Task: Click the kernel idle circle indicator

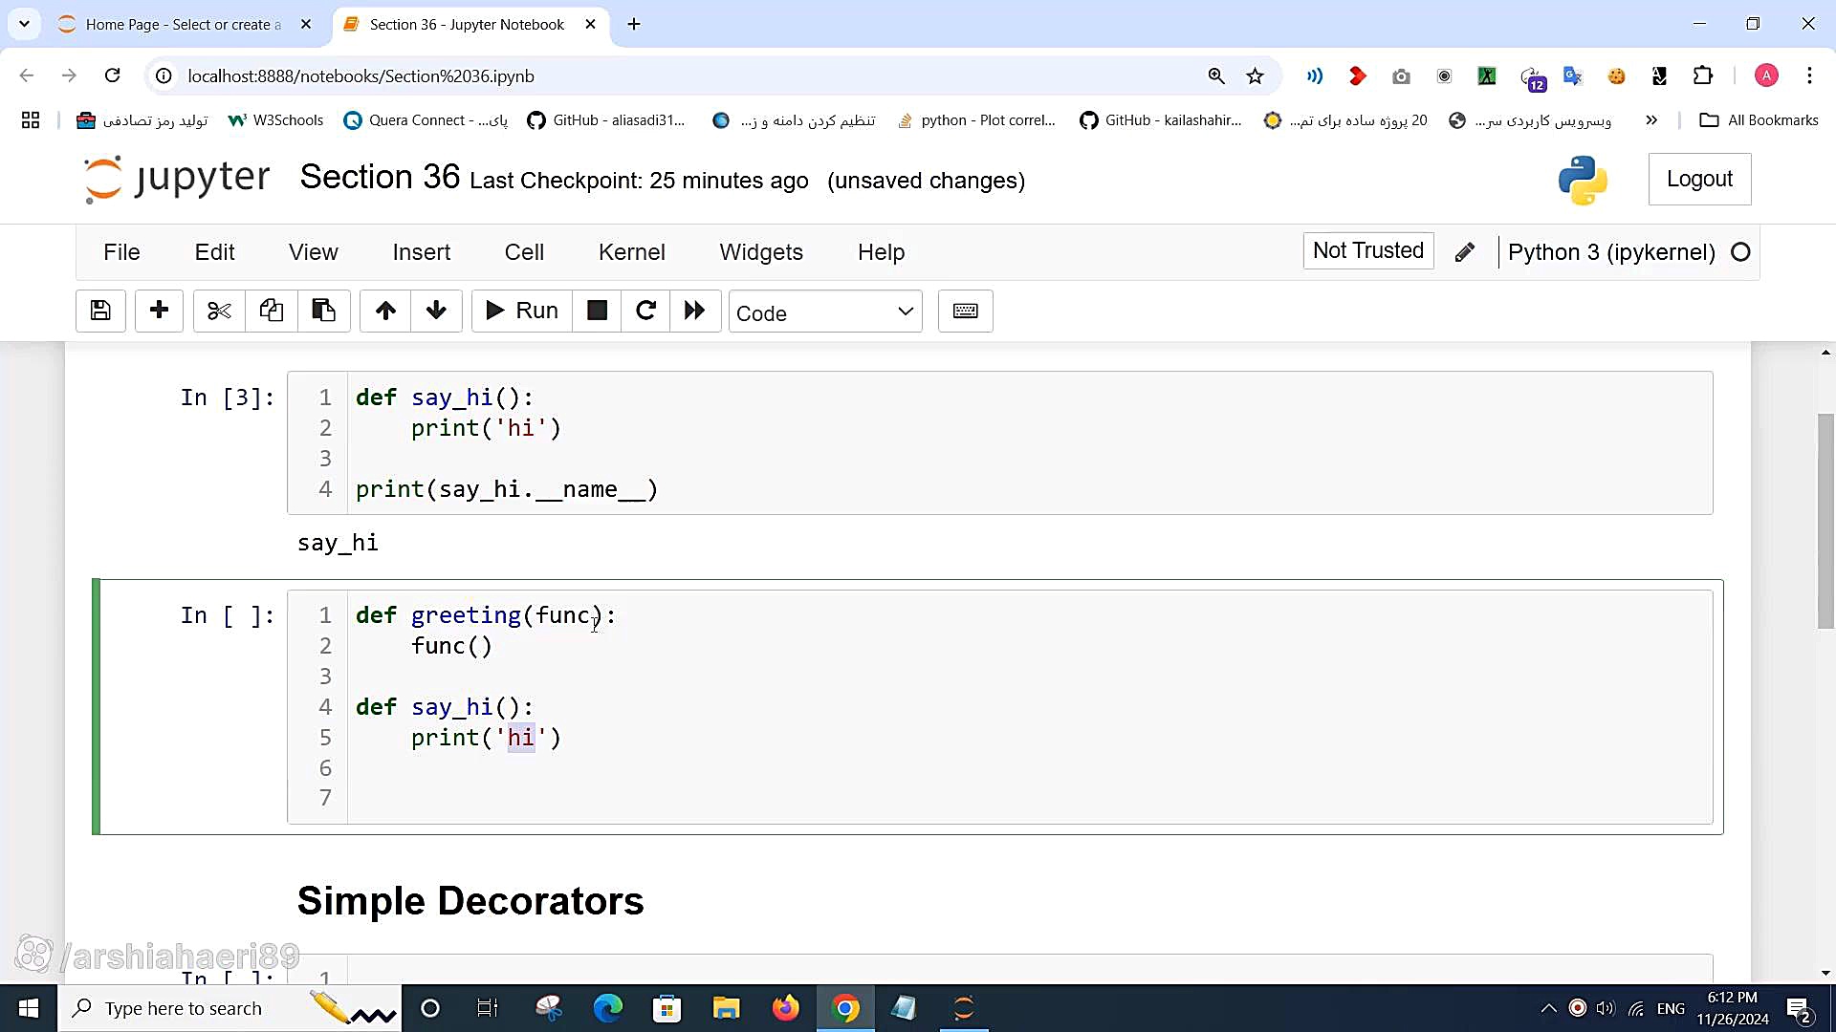Action: pyautogui.click(x=1740, y=252)
